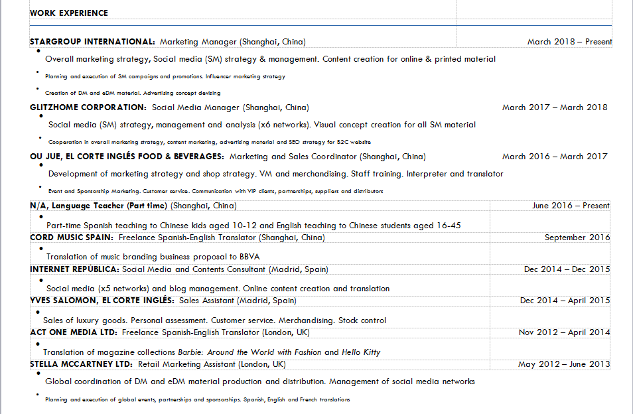The height and width of the screenshot is (414, 633).
Task: Click the WORK EXPERIENCE section heading
Action: point(69,13)
